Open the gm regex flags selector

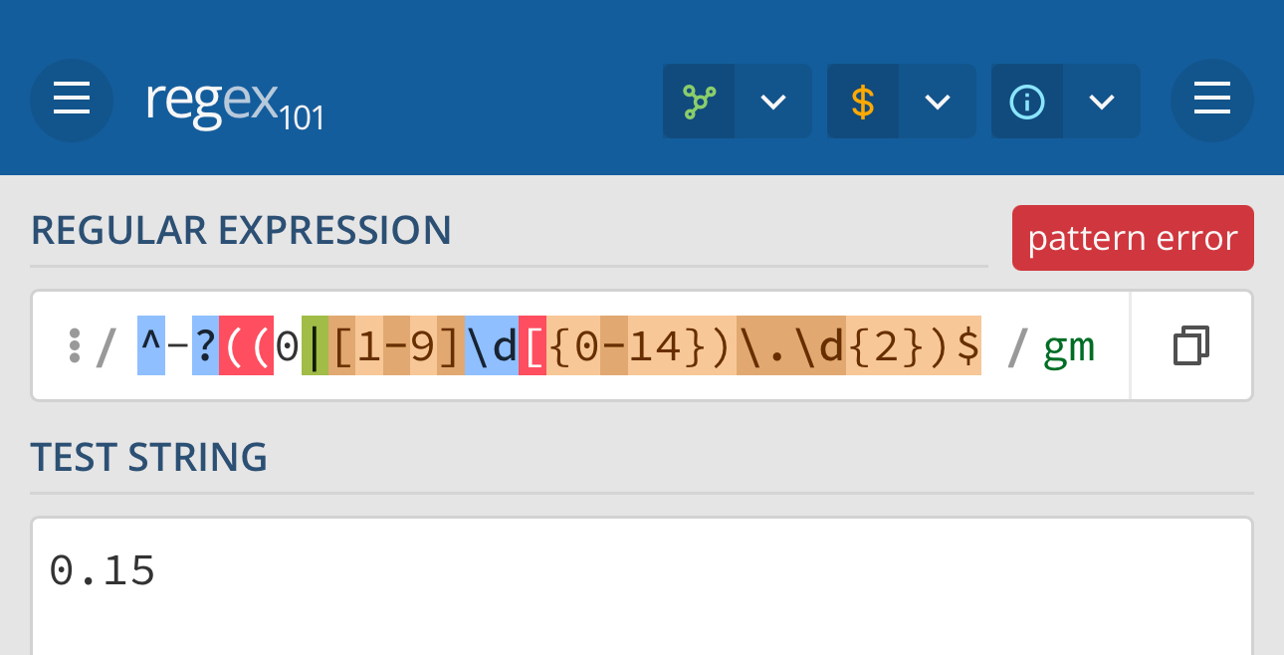1069,346
